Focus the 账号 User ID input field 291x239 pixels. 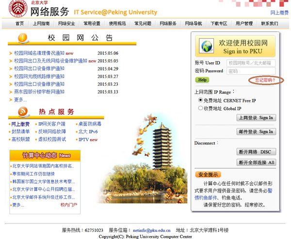251,63
